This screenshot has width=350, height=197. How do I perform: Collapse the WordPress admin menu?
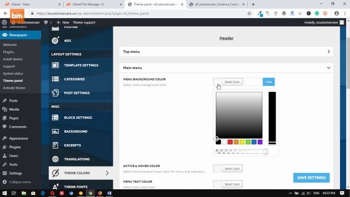coord(17,182)
